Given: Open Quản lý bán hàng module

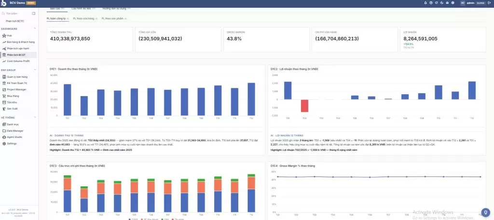Looking at the screenshot, I should pos(18,77).
